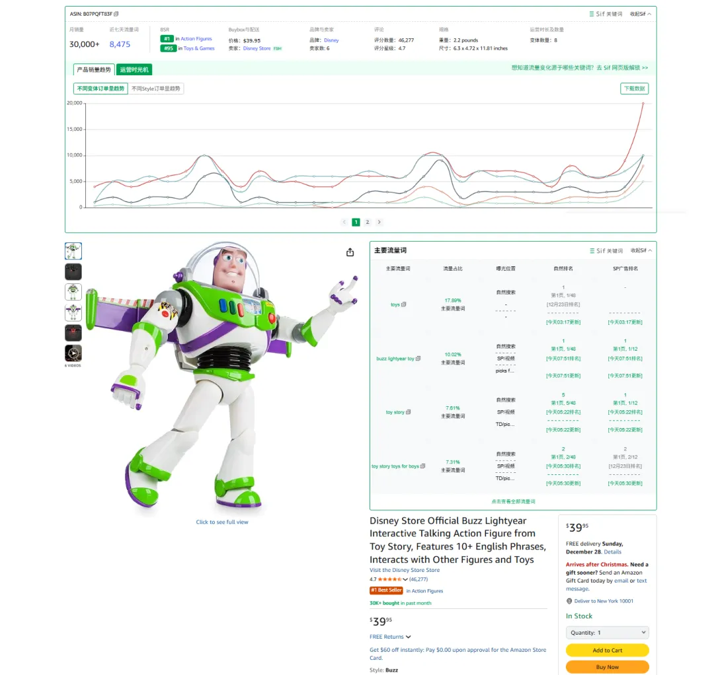The height and width of the screenshot is (675, 714).
Task: Click the location pin icon beside Deliver to New York
Action: point(569,601)
